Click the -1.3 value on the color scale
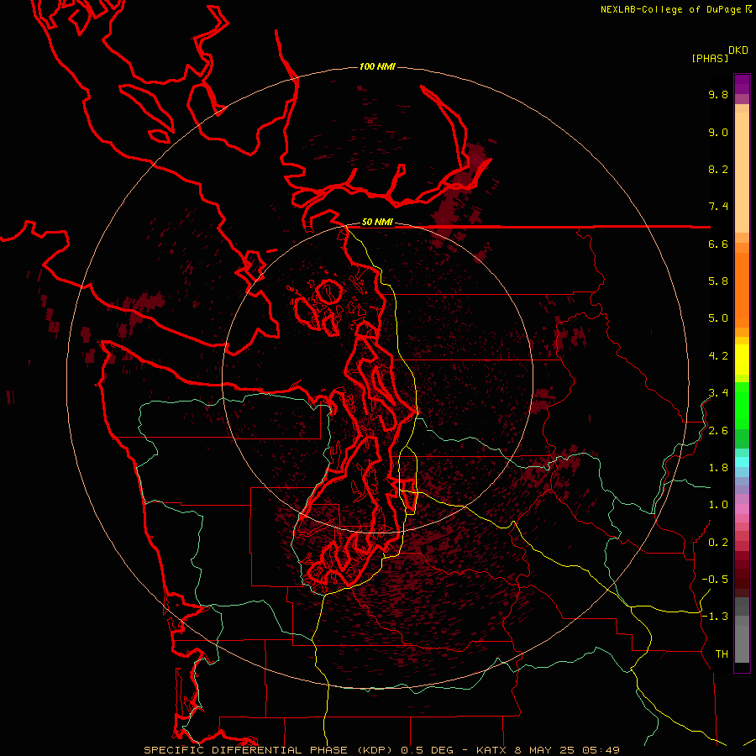 tap(715, 617)
